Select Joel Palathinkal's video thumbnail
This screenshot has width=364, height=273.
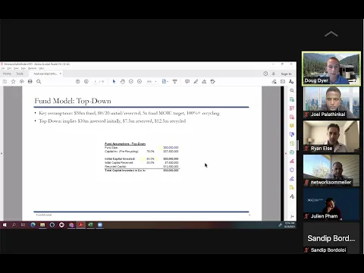(331, 102)
